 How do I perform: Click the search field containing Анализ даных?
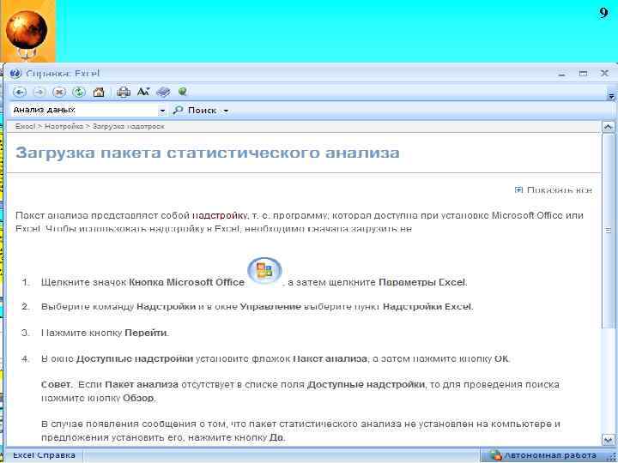pyautogui.click(x=84, y=111)
